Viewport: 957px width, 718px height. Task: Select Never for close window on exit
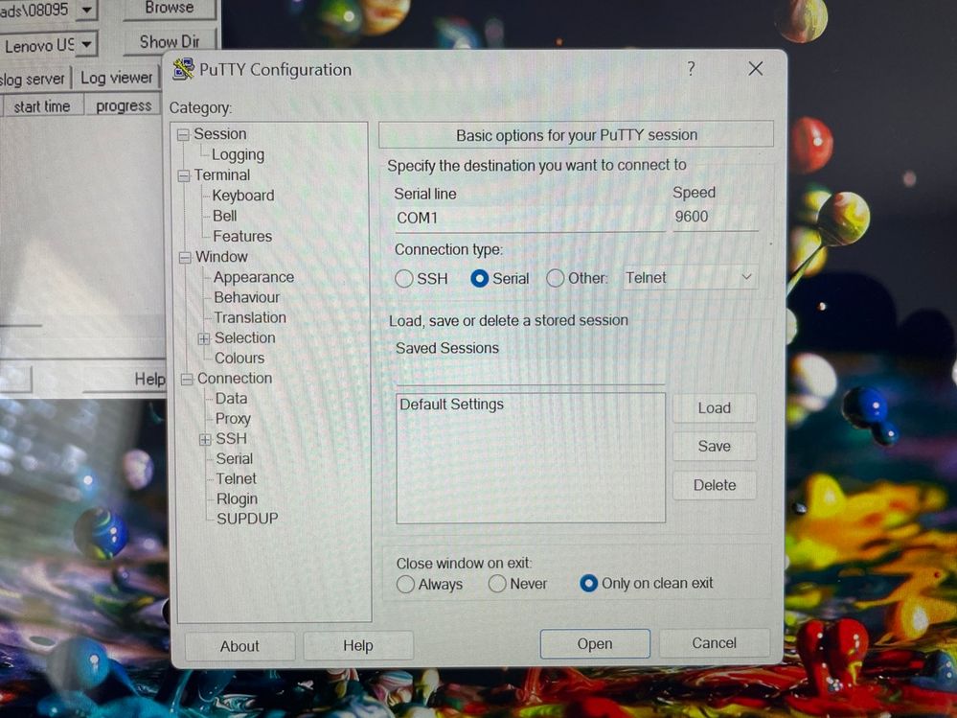(x=497, y=584)
